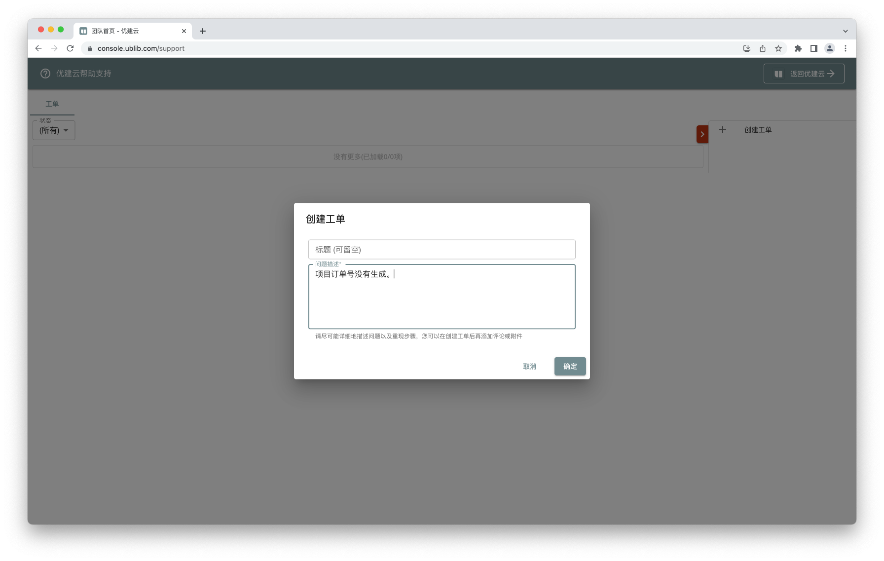This screenshot has width=884, height=561.
Task: Focus the 标题 (可留空) input field
Action: [x=442, y=250]
